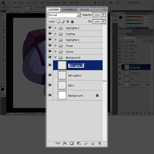
Task: Create a new group in enlarged Layers panel
Action: click(x=85, y=143)
